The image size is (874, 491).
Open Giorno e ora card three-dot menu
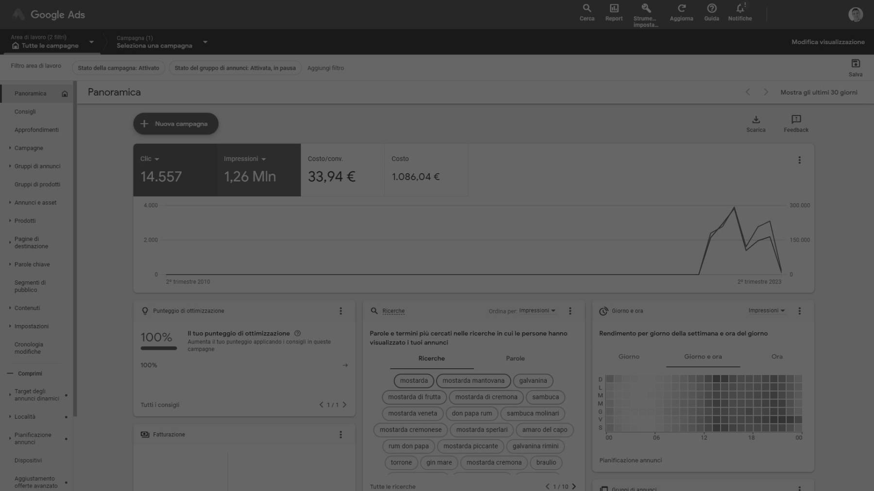click(799, 311)
